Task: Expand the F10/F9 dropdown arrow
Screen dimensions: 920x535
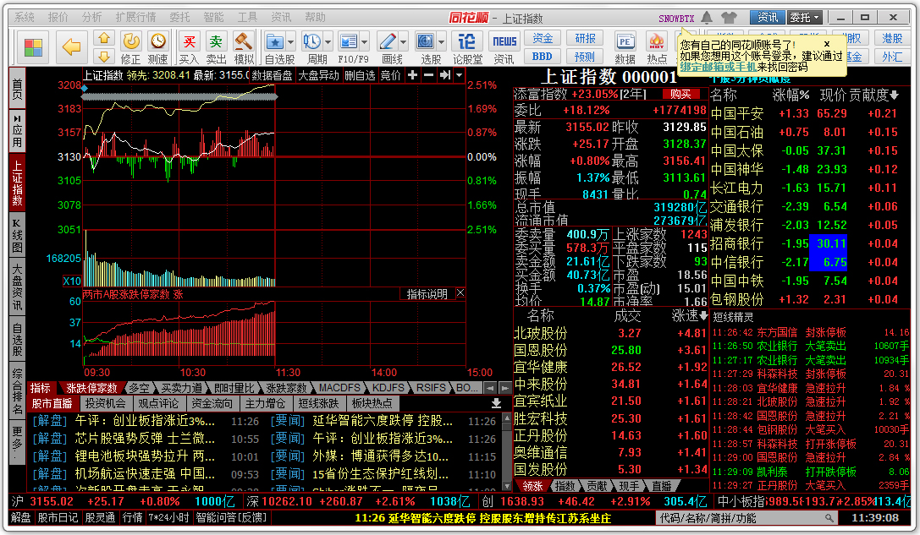Action: [365, 42]
